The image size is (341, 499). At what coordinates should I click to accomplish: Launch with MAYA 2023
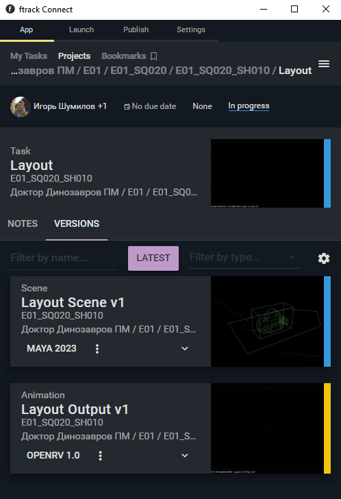click(51, 348)
